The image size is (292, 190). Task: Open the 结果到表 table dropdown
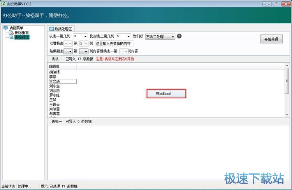click(x=68, y=51)
